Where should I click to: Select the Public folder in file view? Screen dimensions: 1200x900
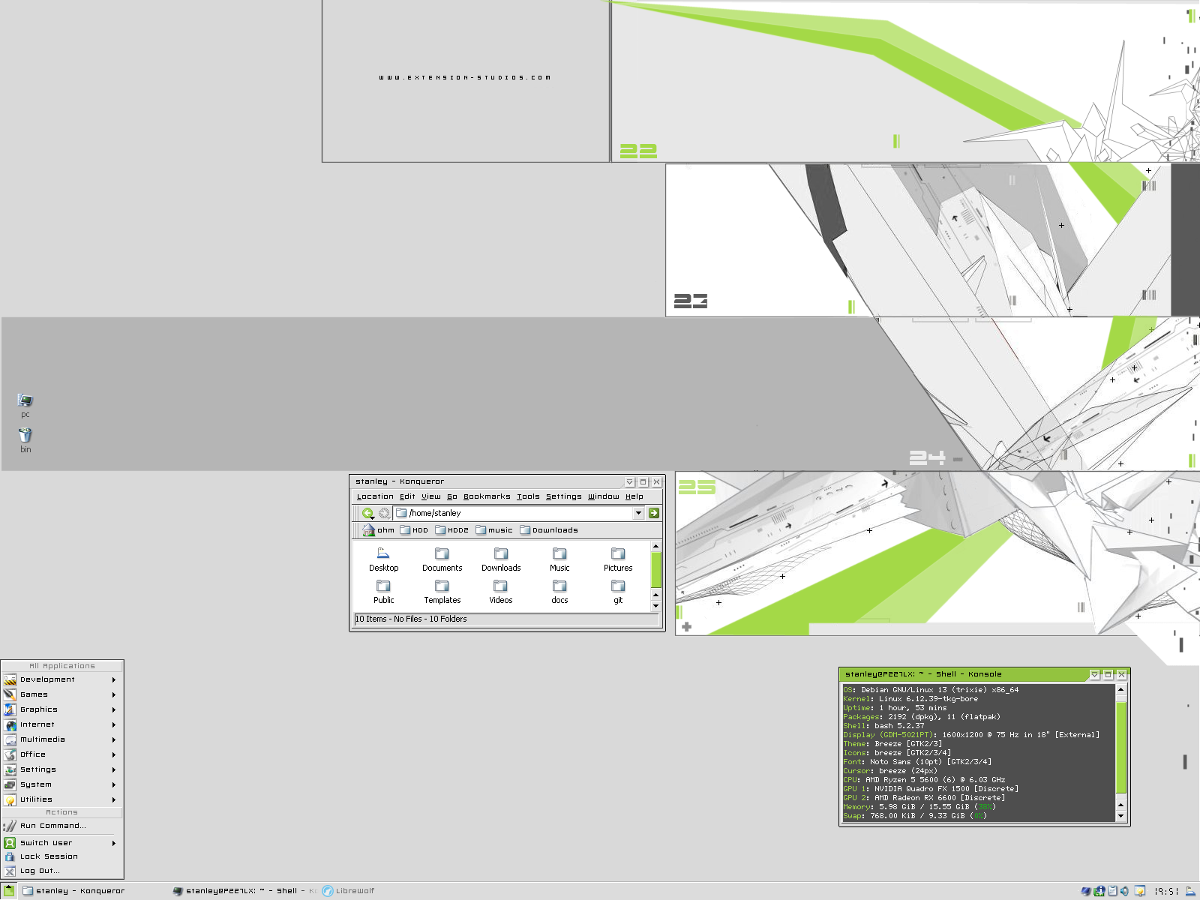point(383,592)
